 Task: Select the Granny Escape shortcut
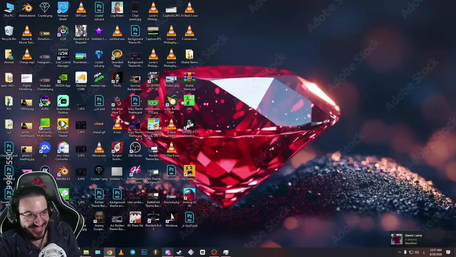click(x=99, y=221)
